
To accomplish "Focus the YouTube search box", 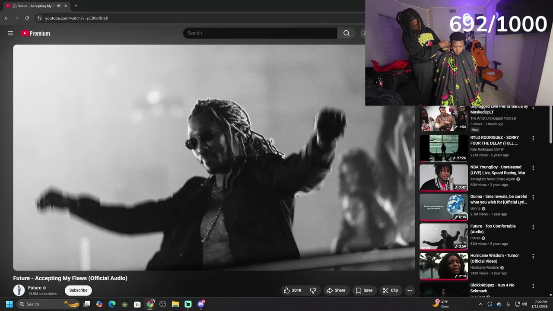I will (x=260, y=33).
